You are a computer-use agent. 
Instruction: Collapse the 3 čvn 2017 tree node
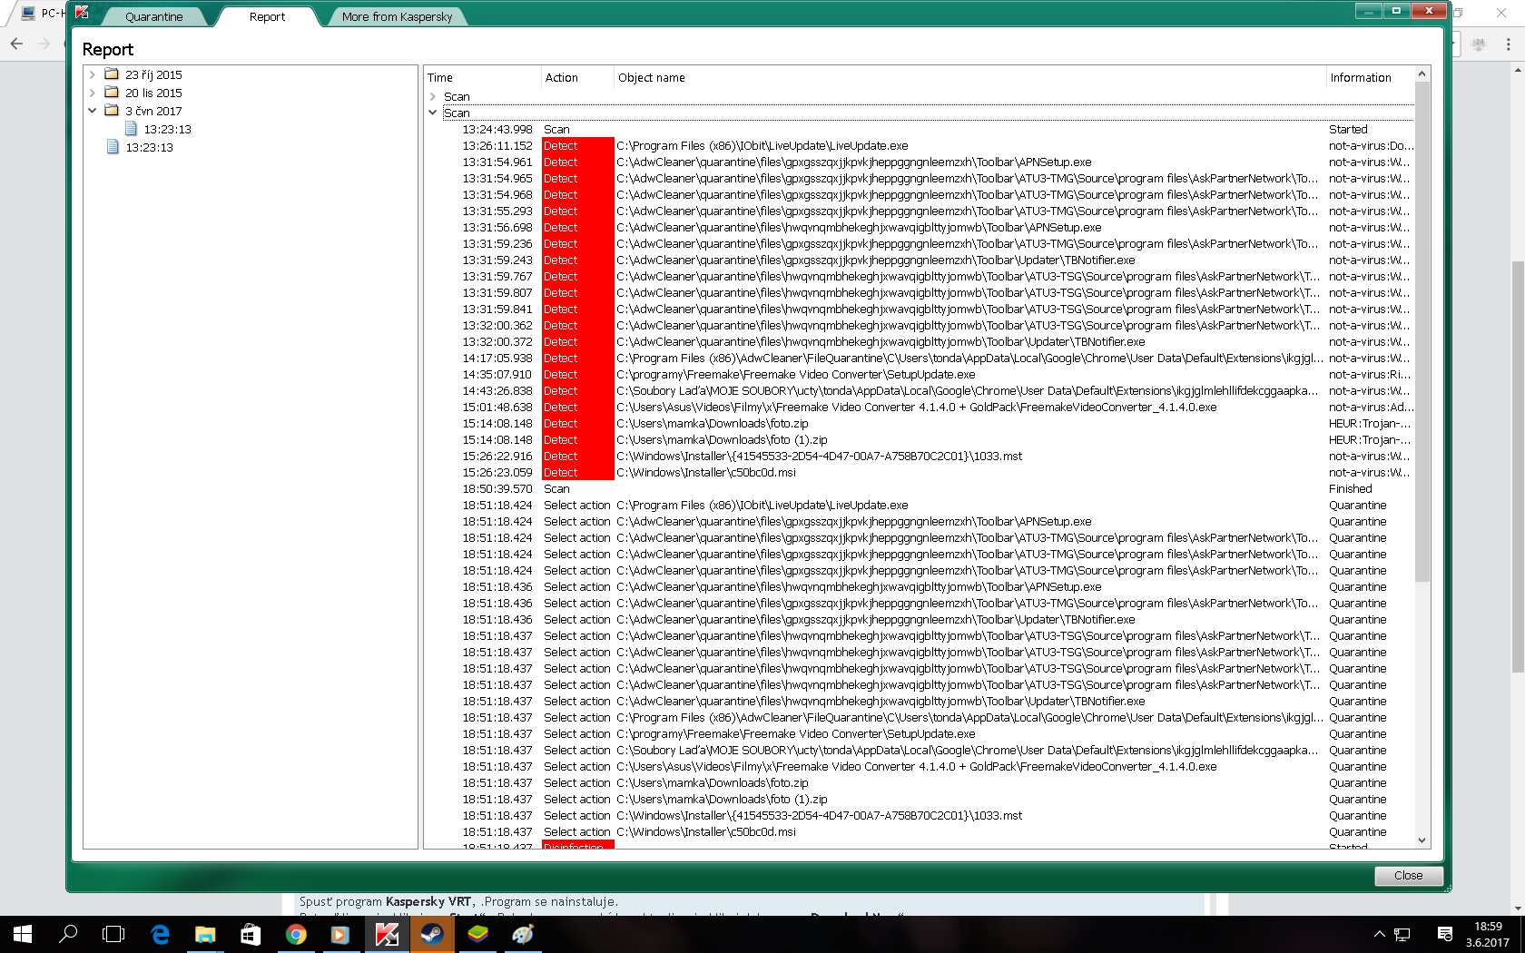coord(93,111)
